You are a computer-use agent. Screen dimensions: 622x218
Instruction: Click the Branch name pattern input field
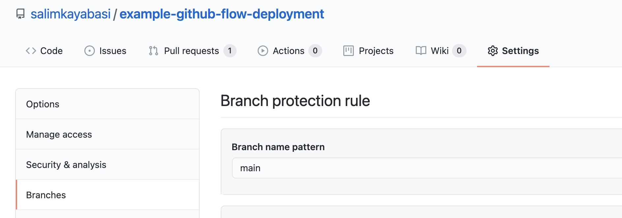[x=427, y=168]
